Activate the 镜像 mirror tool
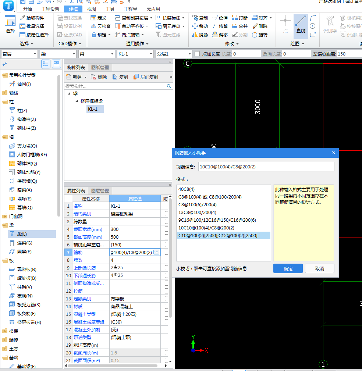Screen dimensions: 362x371 tap(200, 35)
